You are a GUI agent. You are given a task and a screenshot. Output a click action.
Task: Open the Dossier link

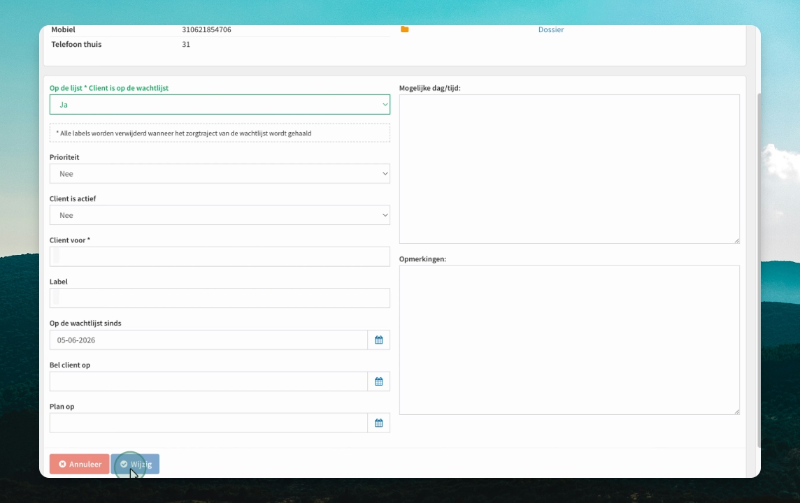tap(551, 29)
